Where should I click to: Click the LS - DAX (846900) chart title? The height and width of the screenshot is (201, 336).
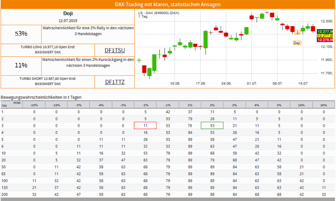tap(158, 13)
